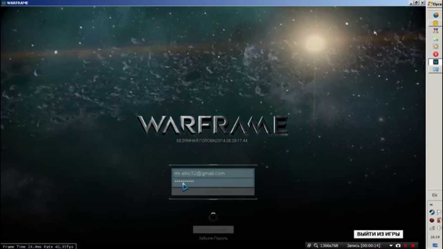This screenshot has height=249, width=443.
Task: Click the Warframe window title bar icon
Action: pyautogui.click(x=4, y=3)
